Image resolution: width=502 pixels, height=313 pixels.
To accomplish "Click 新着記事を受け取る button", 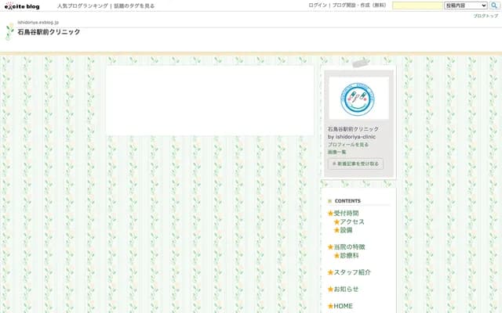I will [x=355, y=164].
